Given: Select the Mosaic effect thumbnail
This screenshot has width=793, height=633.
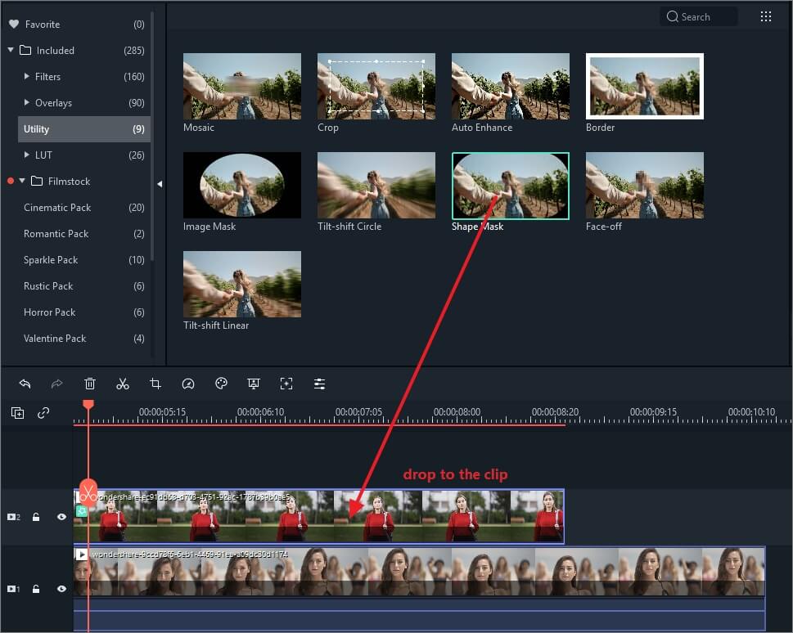Looking at the screenshot, I should point(242,86).
